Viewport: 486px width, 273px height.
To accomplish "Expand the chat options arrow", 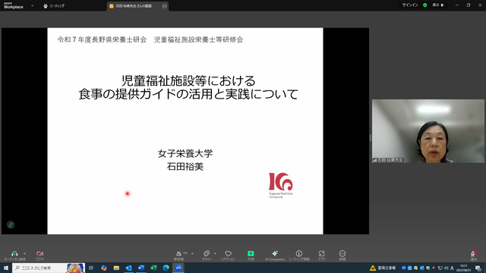I will point(215,253).
